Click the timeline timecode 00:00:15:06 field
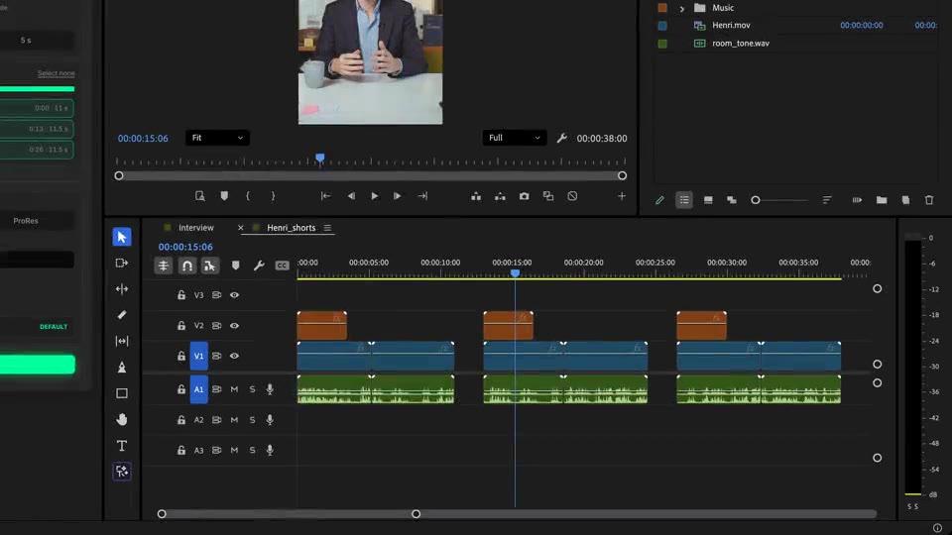The width and height of the screenshot is (952, 535). [x=185, y=247]
